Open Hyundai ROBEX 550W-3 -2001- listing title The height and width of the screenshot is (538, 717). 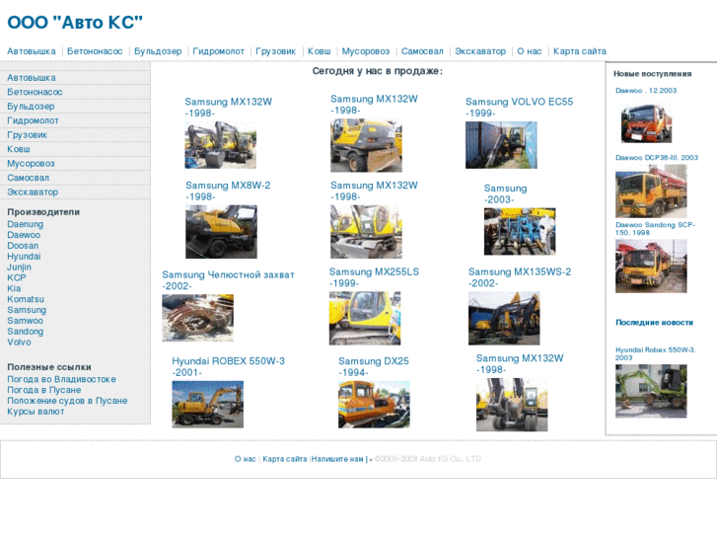[228, 367]
